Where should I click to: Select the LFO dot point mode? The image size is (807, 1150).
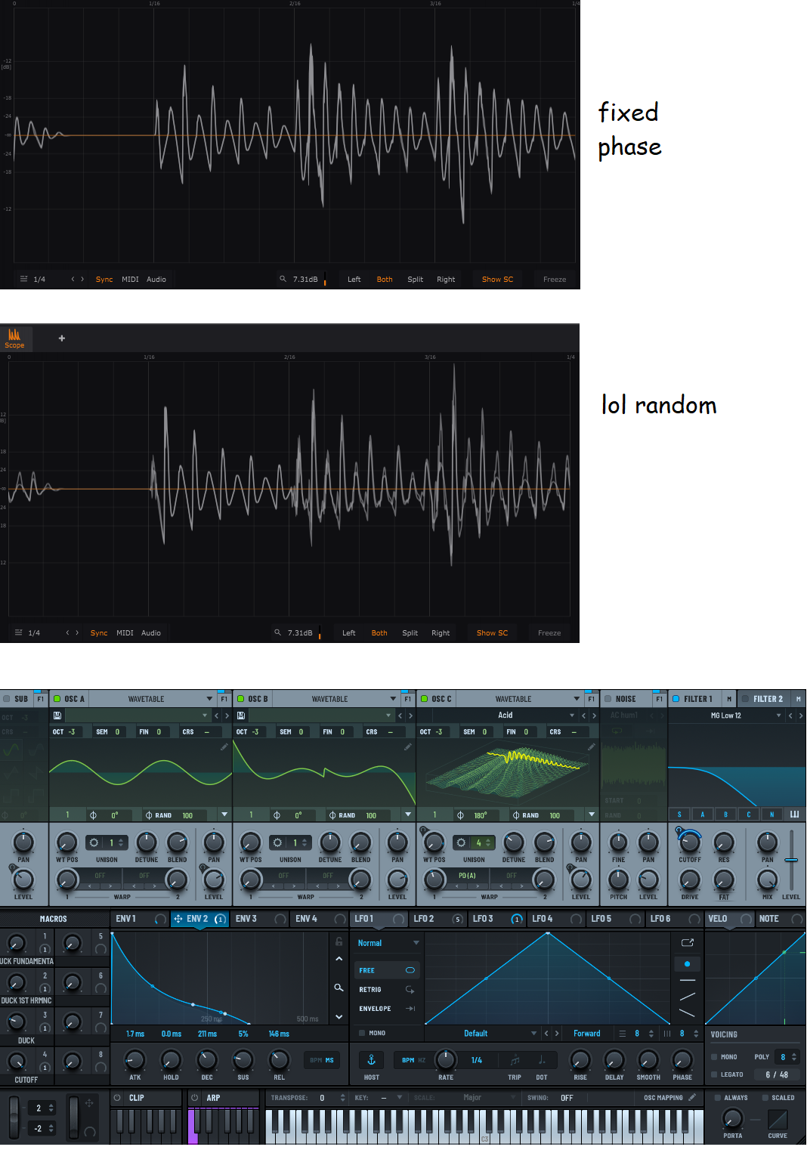point(687,963)
